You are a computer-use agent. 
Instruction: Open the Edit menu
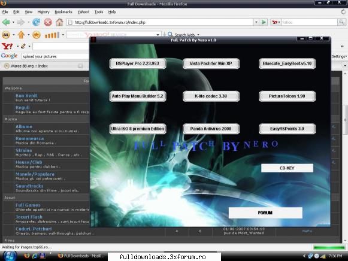click(16, 12)
